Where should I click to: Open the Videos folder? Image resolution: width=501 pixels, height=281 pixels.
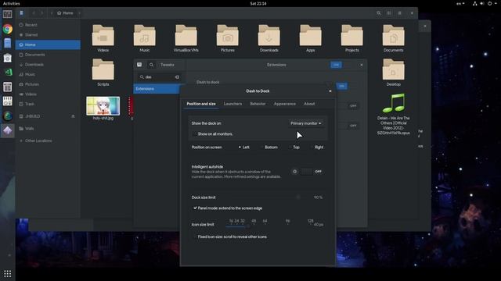(103, 38)
